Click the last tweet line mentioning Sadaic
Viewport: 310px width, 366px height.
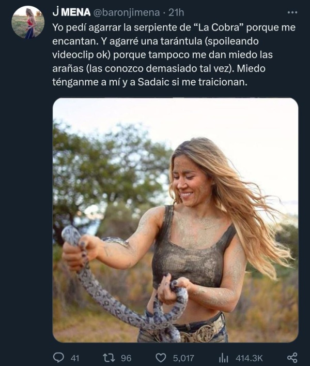(x=149, y=82)
